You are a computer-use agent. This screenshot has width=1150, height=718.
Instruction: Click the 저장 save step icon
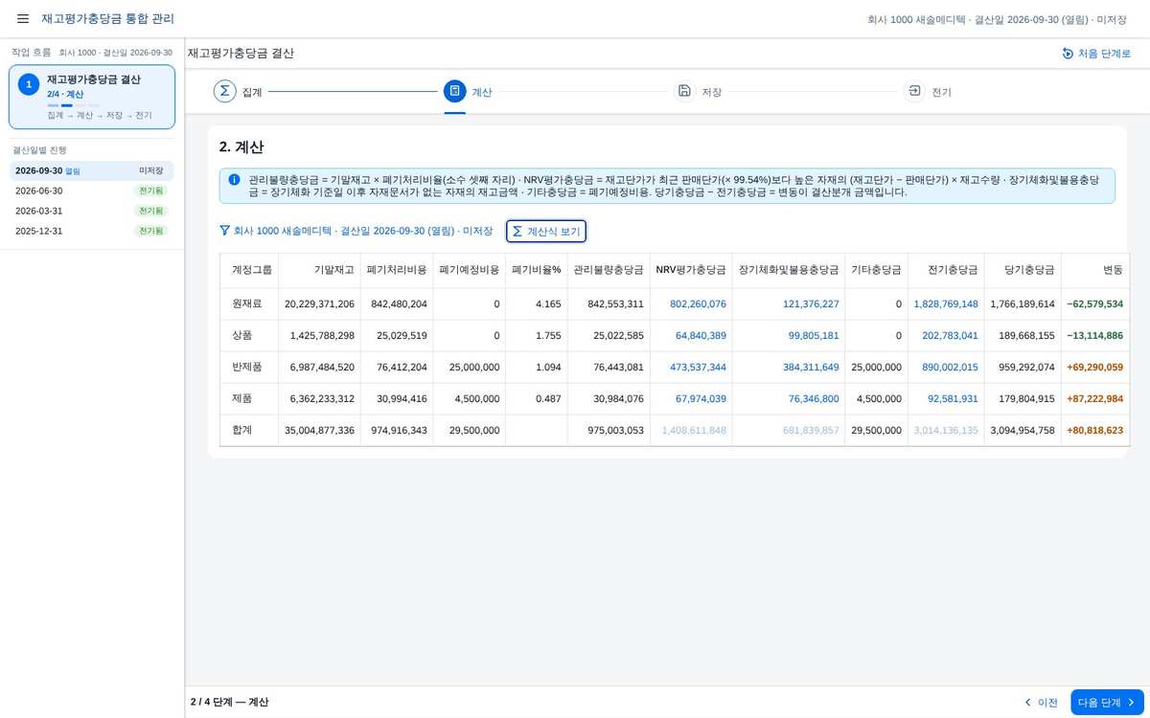[x=684, y=91]
